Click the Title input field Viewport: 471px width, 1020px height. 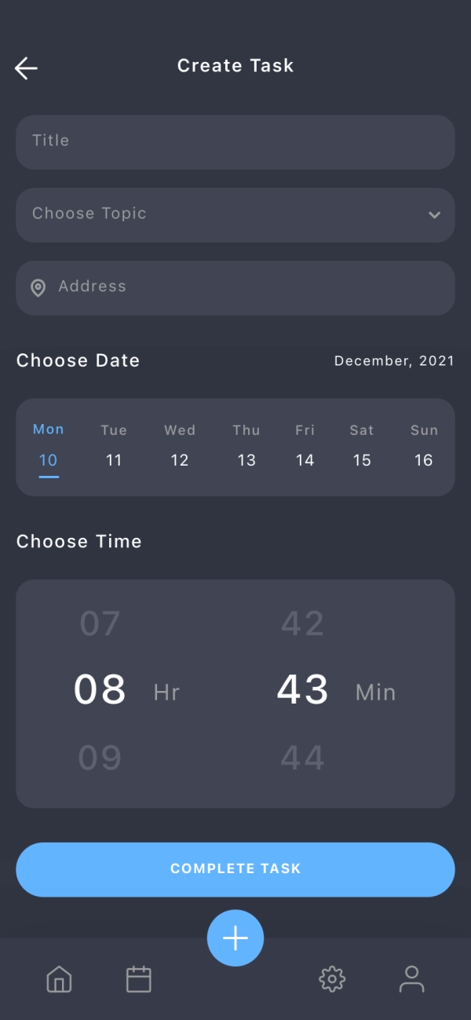coord(235,141)
